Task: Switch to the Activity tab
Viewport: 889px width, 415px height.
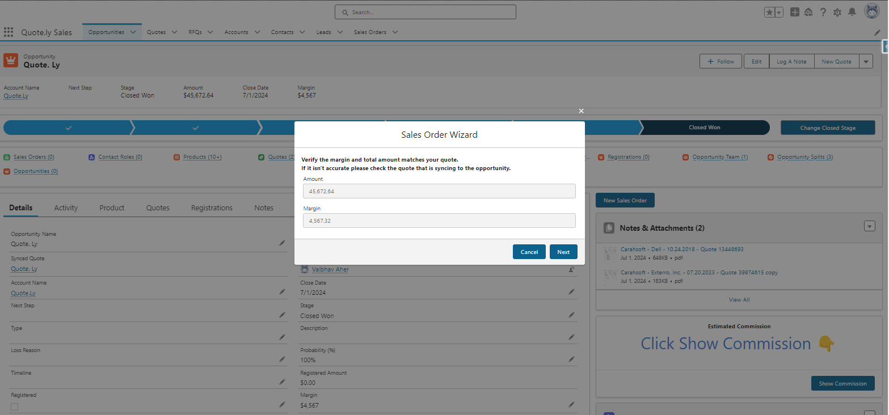Action: click(66, 208)
